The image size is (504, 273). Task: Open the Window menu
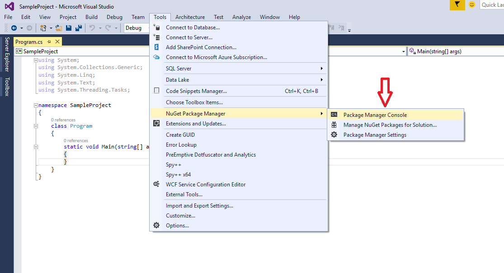[x=270, y=17]
